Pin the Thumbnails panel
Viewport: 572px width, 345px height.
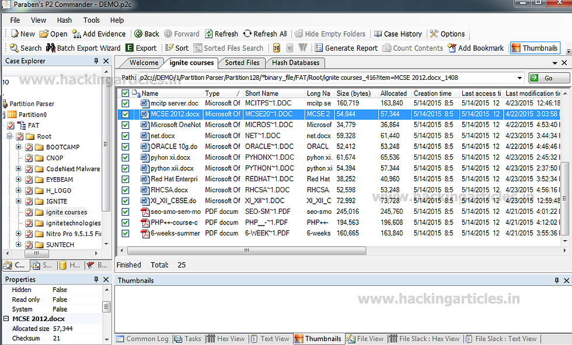click(x=557, y=280)
